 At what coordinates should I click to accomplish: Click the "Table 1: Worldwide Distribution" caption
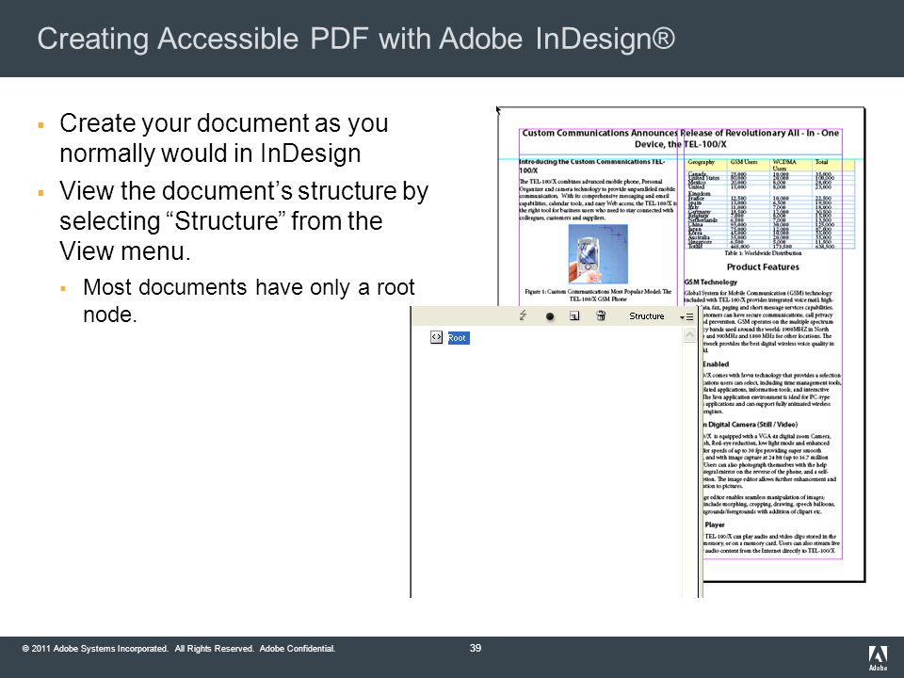tap(763, 252)
